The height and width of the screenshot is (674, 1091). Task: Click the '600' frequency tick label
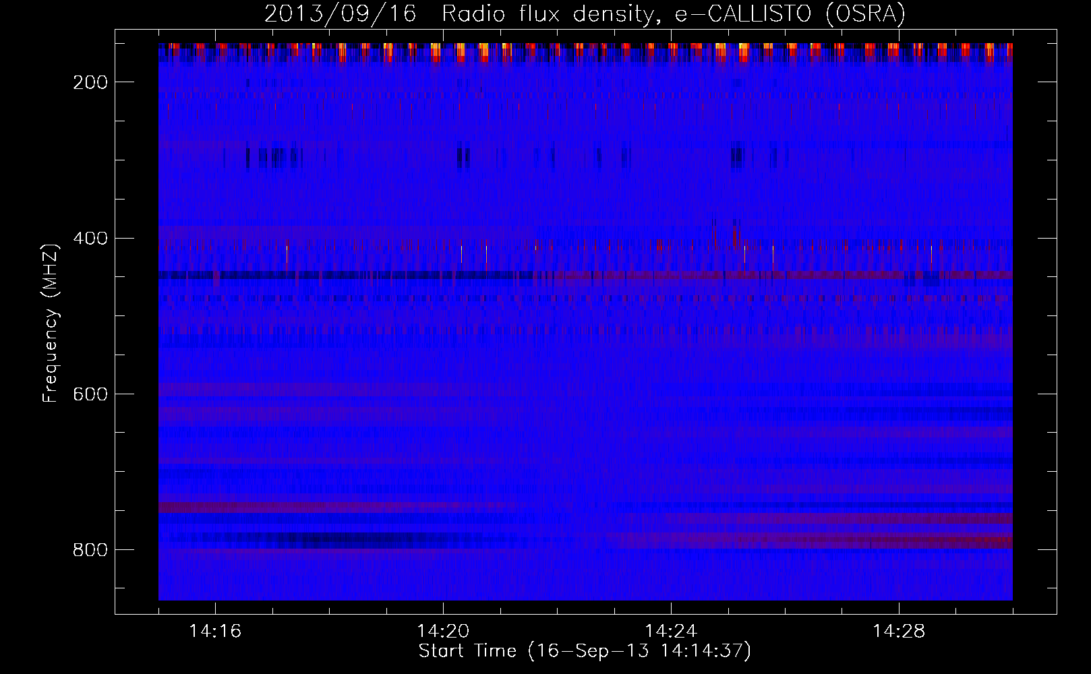pos(90,394)
